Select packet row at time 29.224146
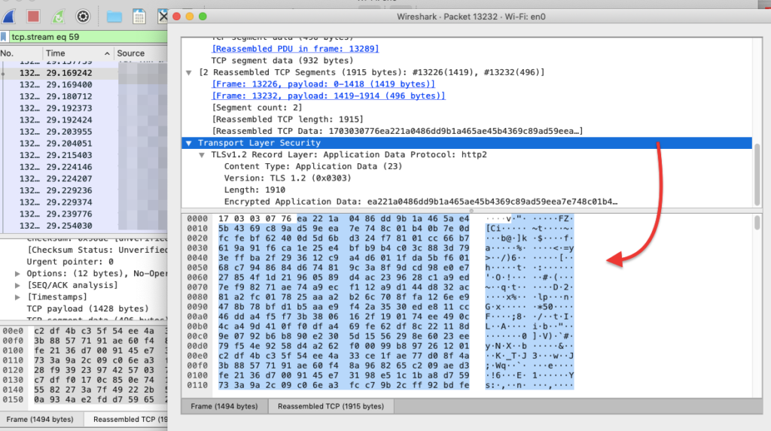 point(84,167)
